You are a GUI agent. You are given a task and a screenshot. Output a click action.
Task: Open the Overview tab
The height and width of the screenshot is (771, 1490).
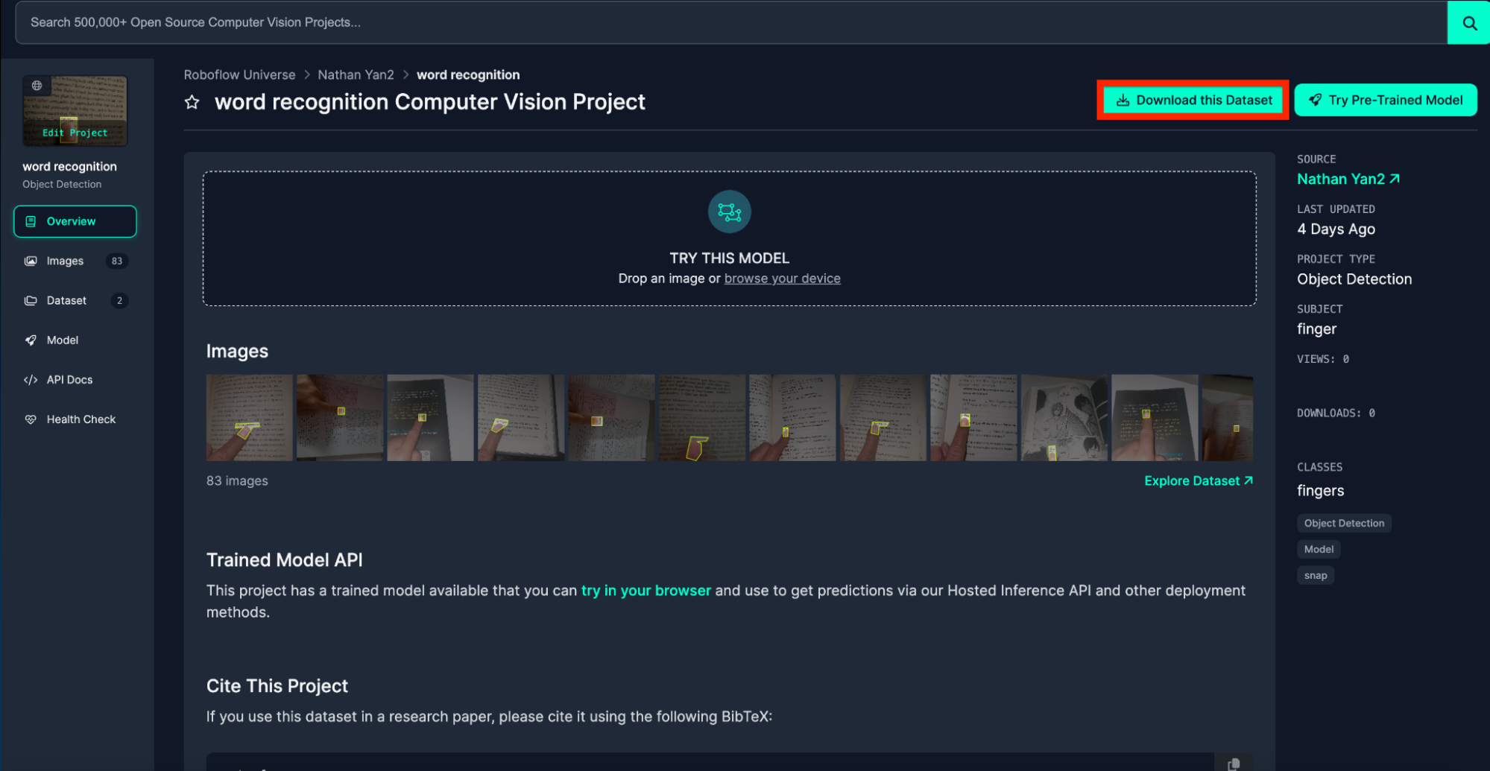pyautogui.click(x=75, y=221)
